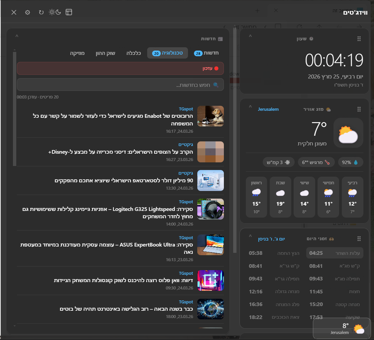The width and height of the screenshot is (374, 340).
Task: Click the large partly-cloudy weather icon
Action: [x=348, y=133]
